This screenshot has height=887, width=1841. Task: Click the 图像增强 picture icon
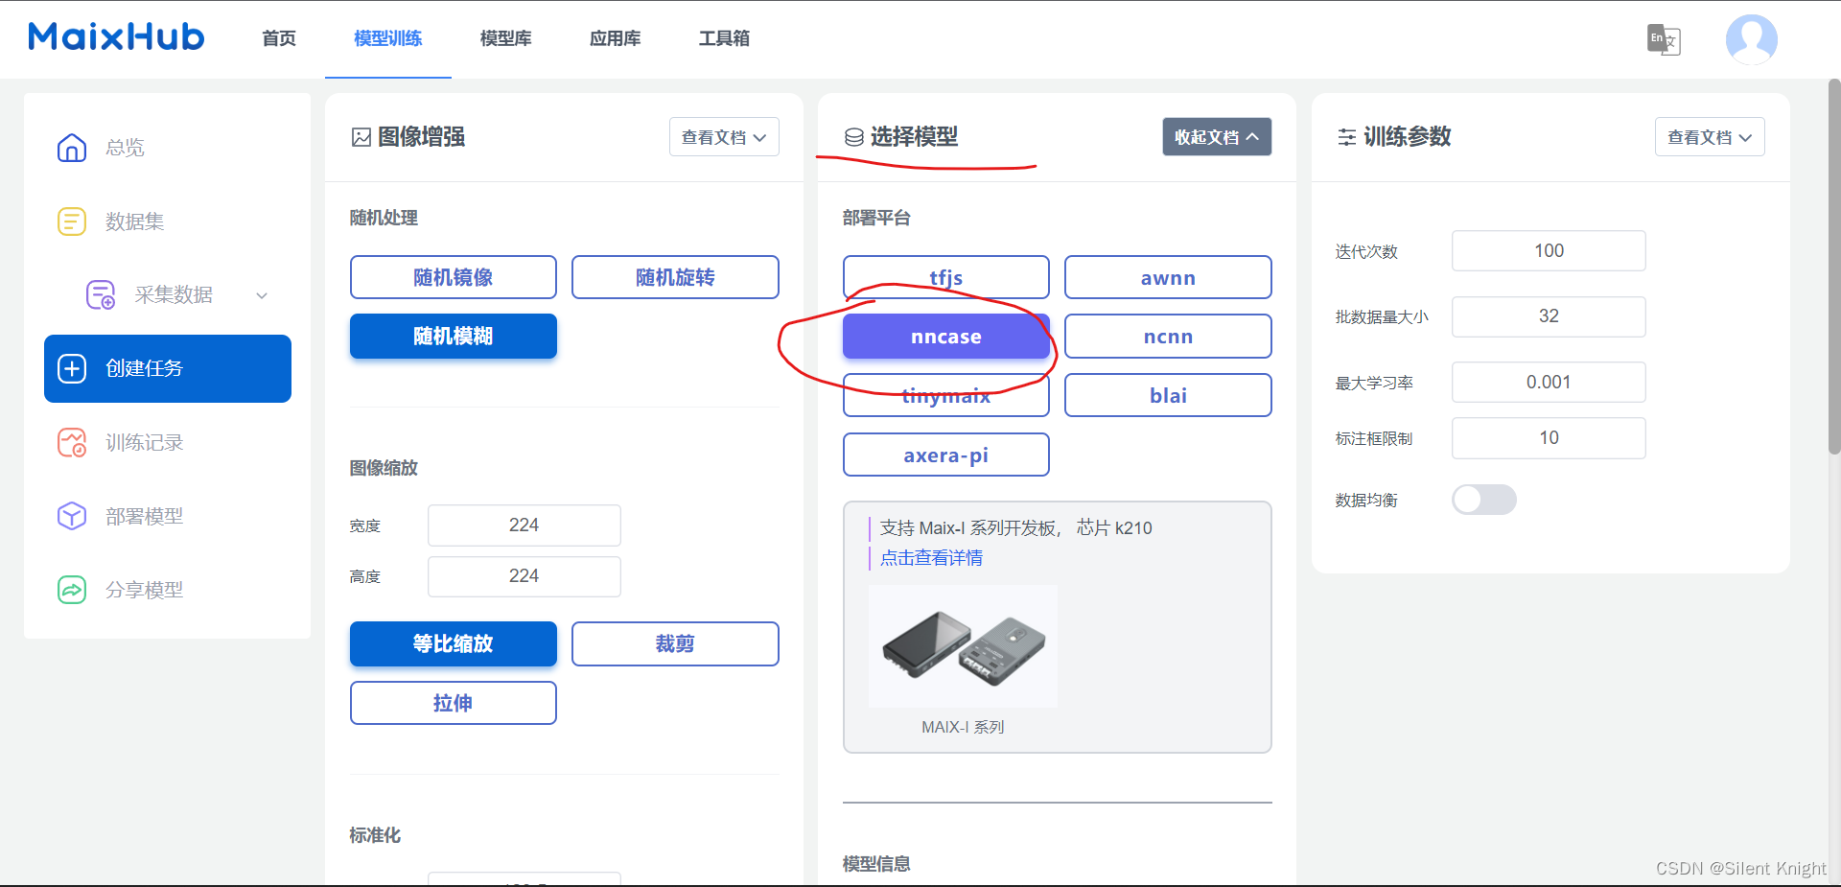(x=361, y=137)
